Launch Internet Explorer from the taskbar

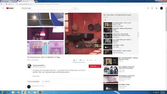pyautogui.click(x=8, y=92)
